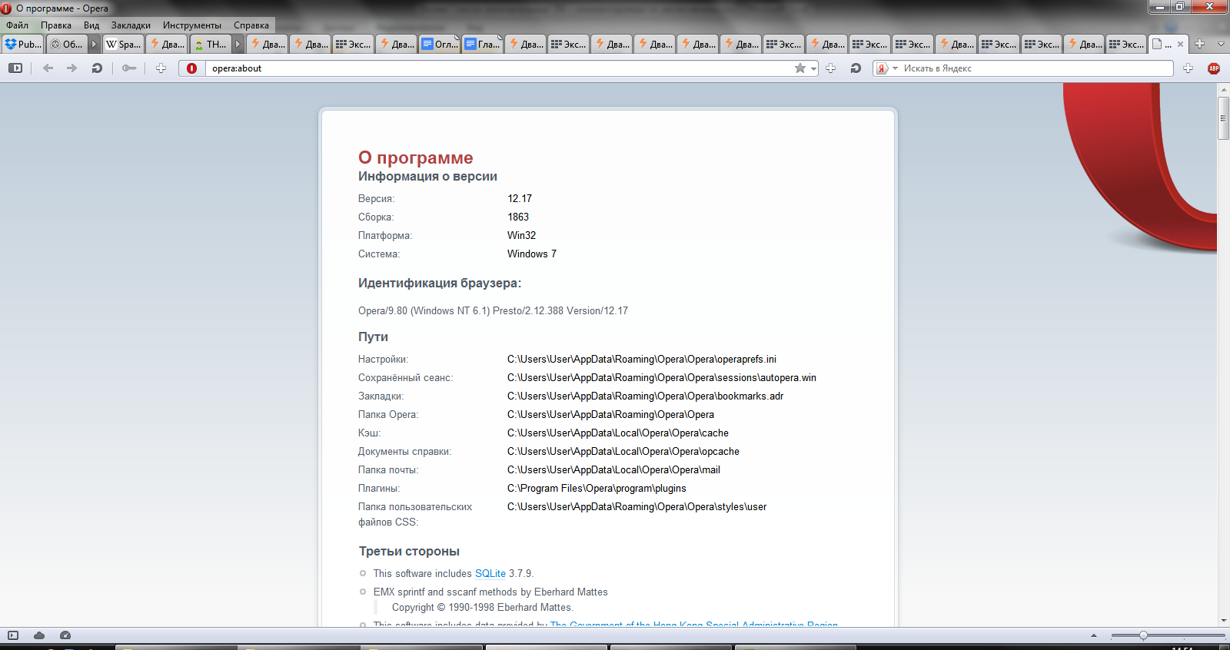Select the version value 12.17
Viewport: 1230px width, 650px height.
click(520, 198)
